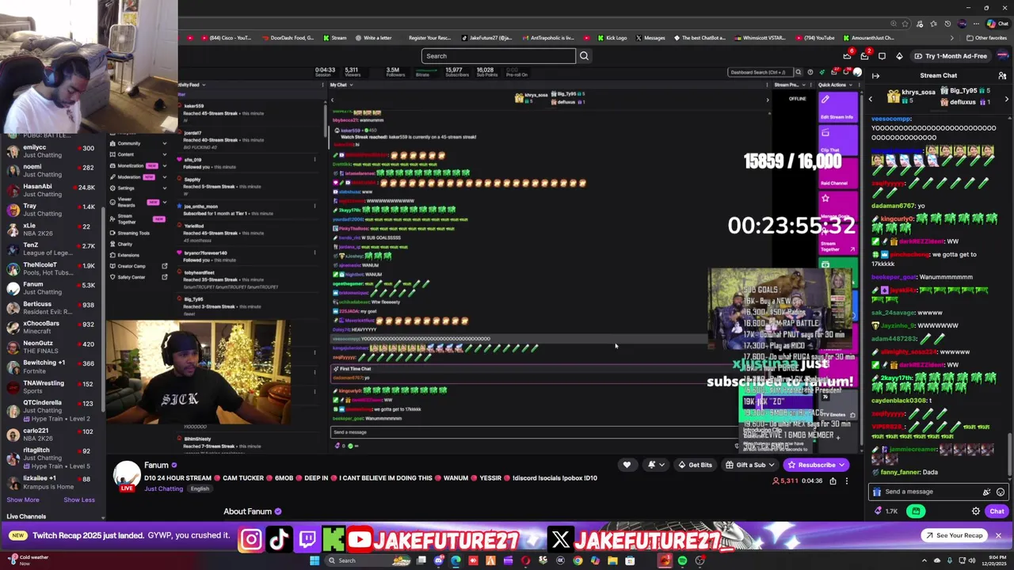Click the search magnifier button beside Twitch search
Screen dimensions: 1014x570
(x=584, y=55)
